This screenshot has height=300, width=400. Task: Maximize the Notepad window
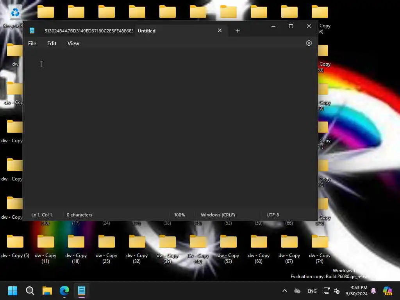pyautogui.click(x=291, y=26)
